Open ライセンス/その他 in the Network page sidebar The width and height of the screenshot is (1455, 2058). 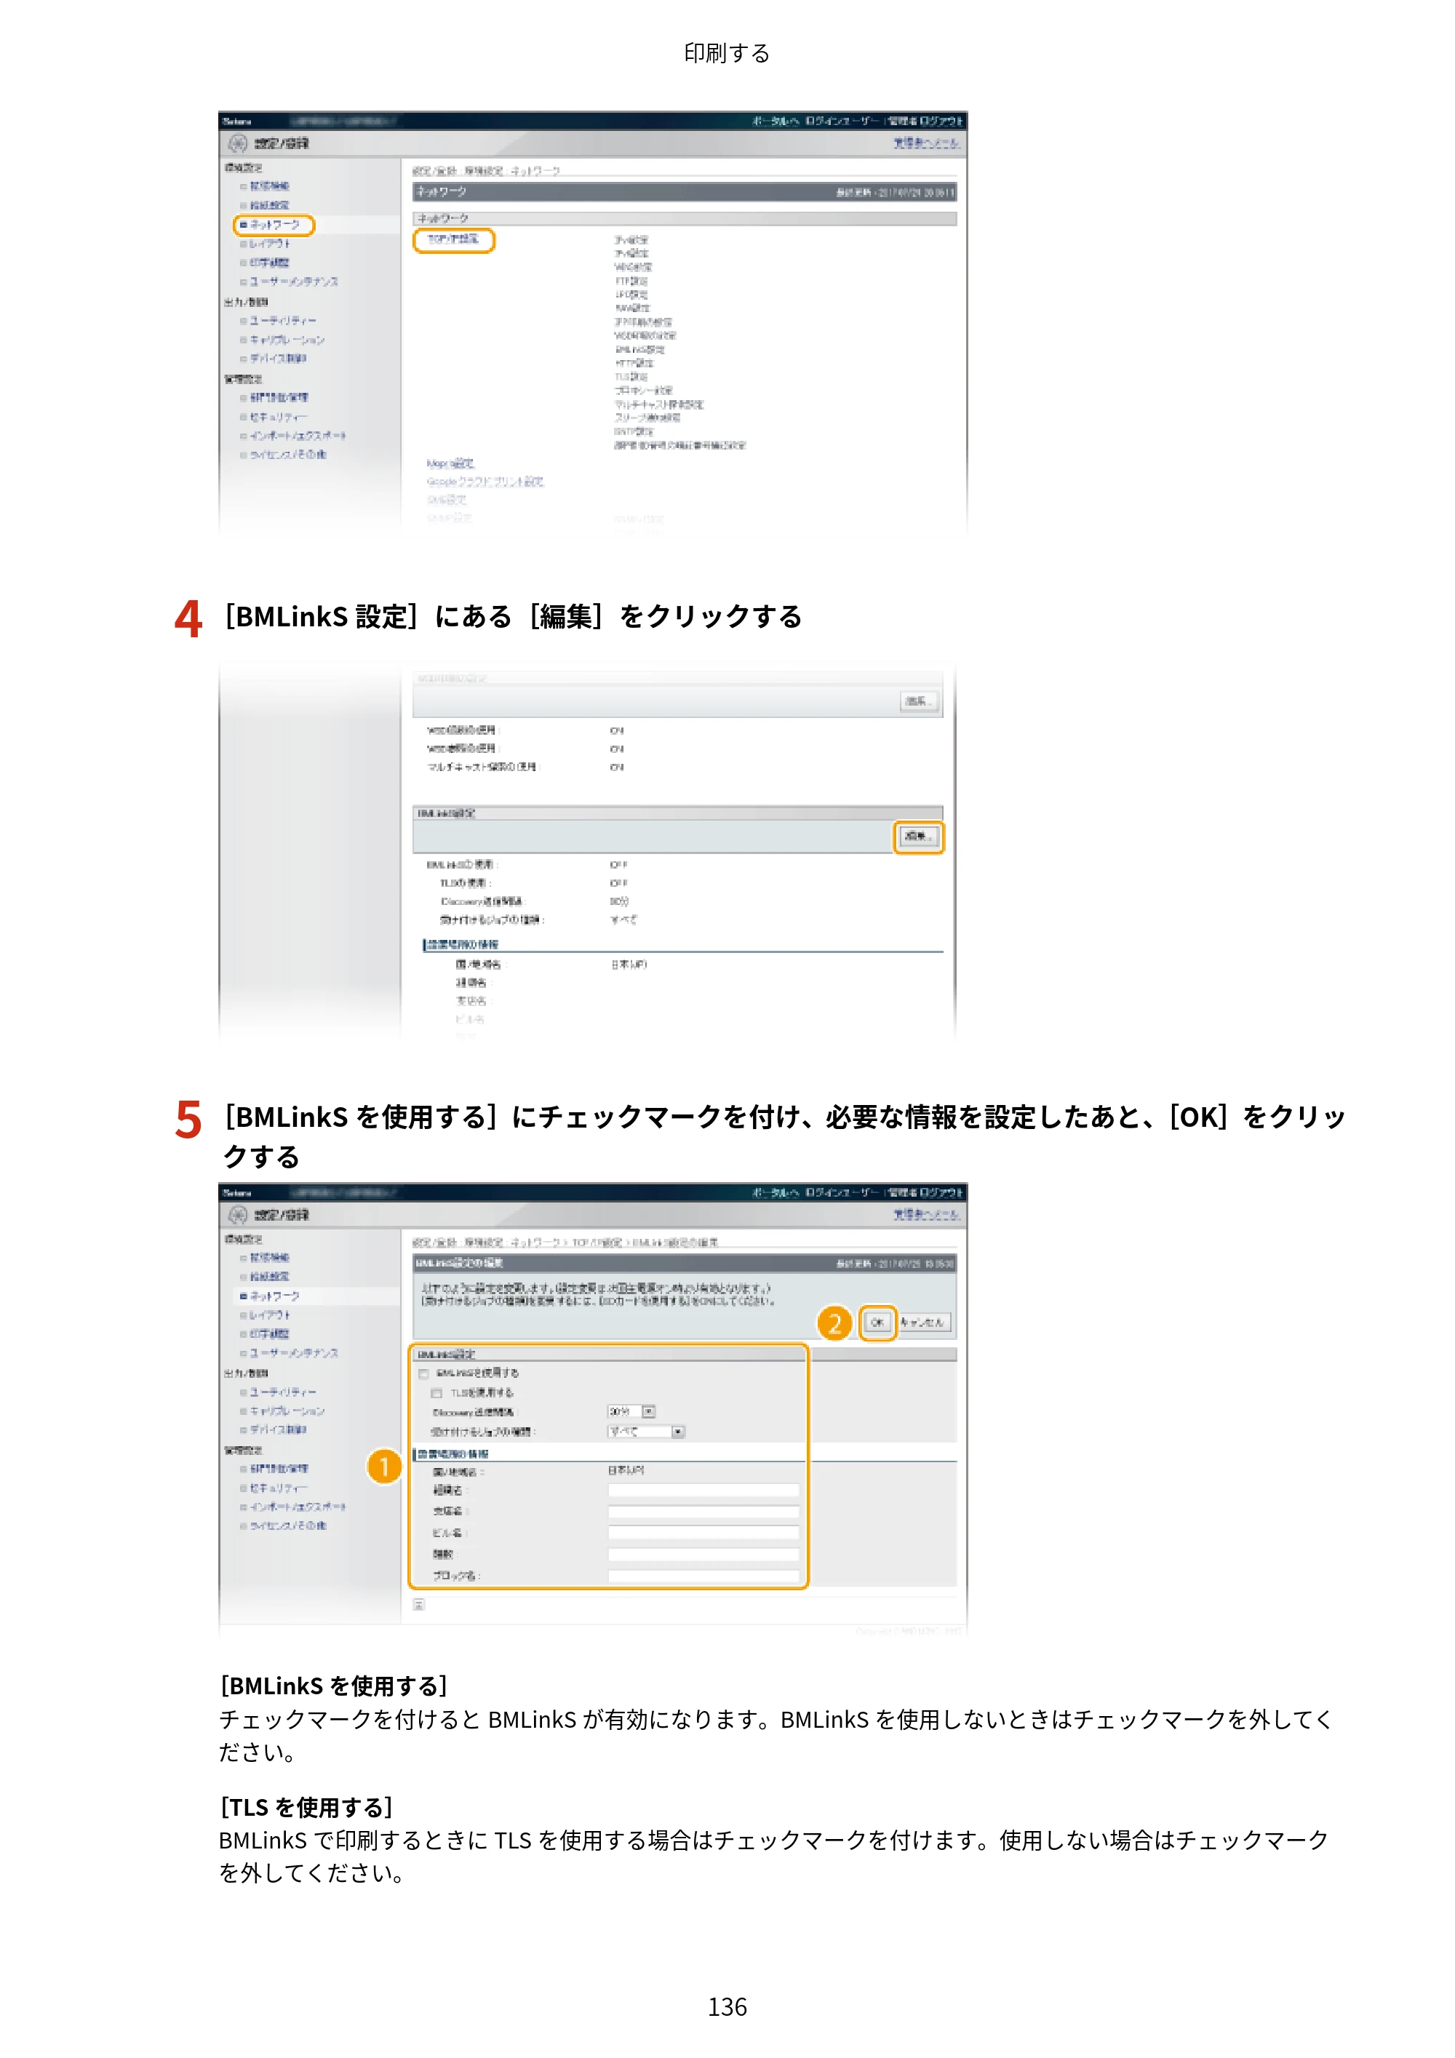288,455
